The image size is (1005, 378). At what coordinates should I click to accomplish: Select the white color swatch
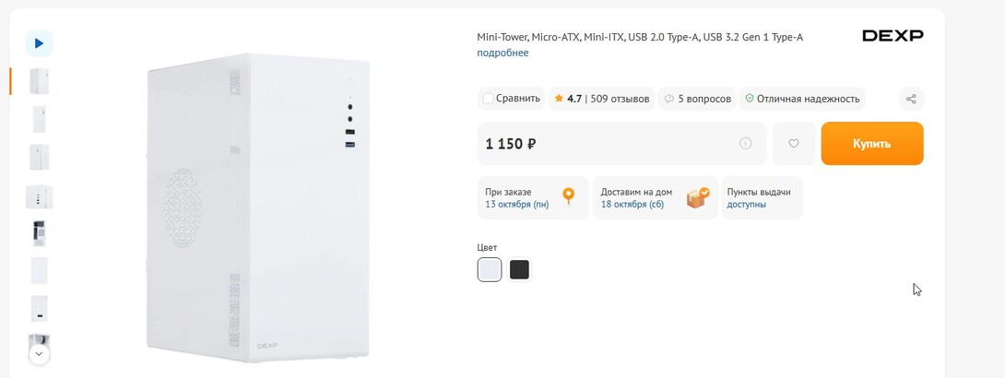(x=490, y=269)
